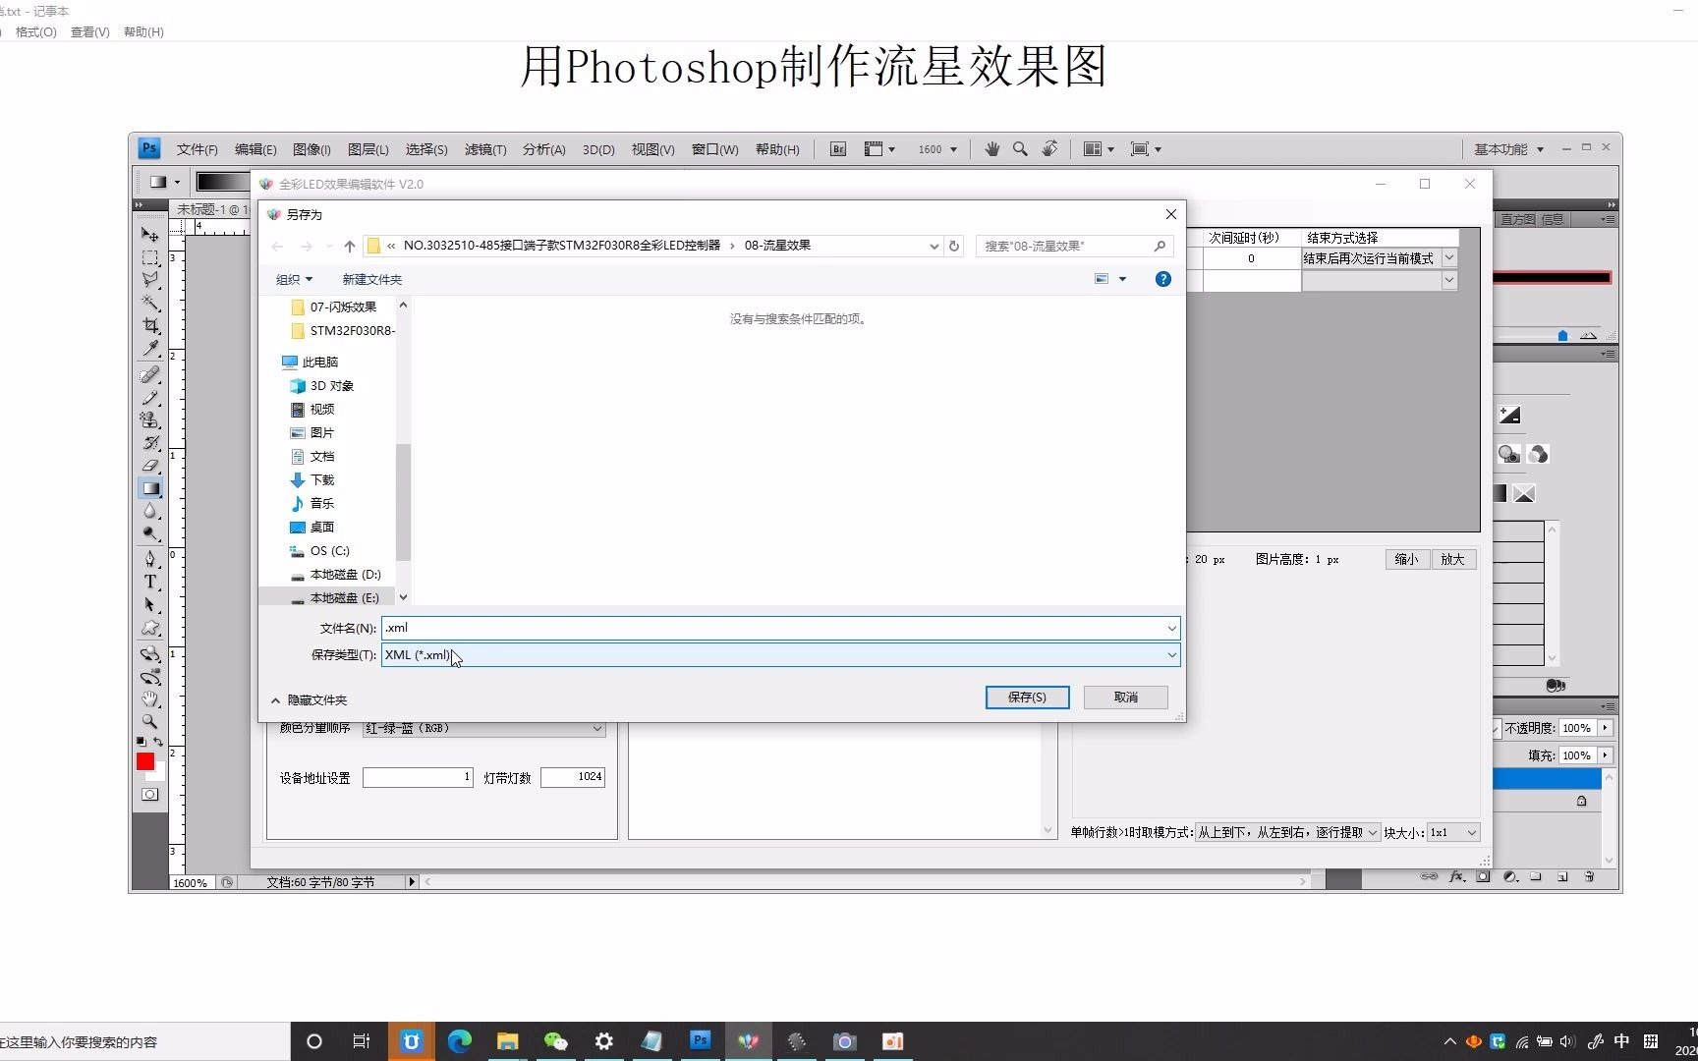
Task: Select the Eyedropper tool in the toolbox
Action: point(149,348)
